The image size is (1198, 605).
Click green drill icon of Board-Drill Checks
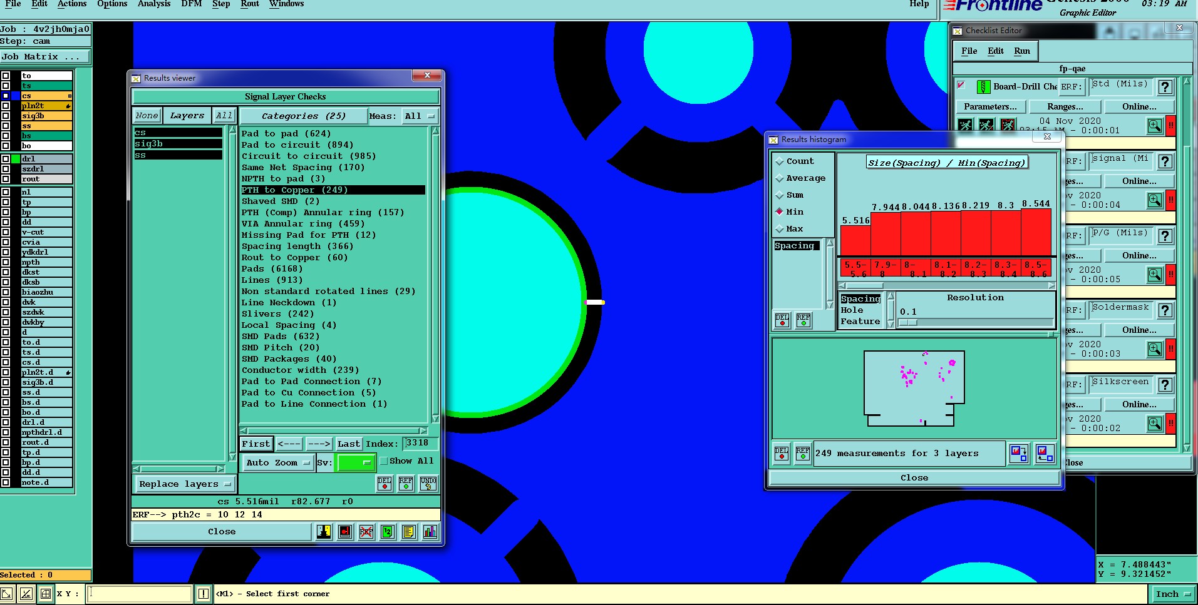983,87
